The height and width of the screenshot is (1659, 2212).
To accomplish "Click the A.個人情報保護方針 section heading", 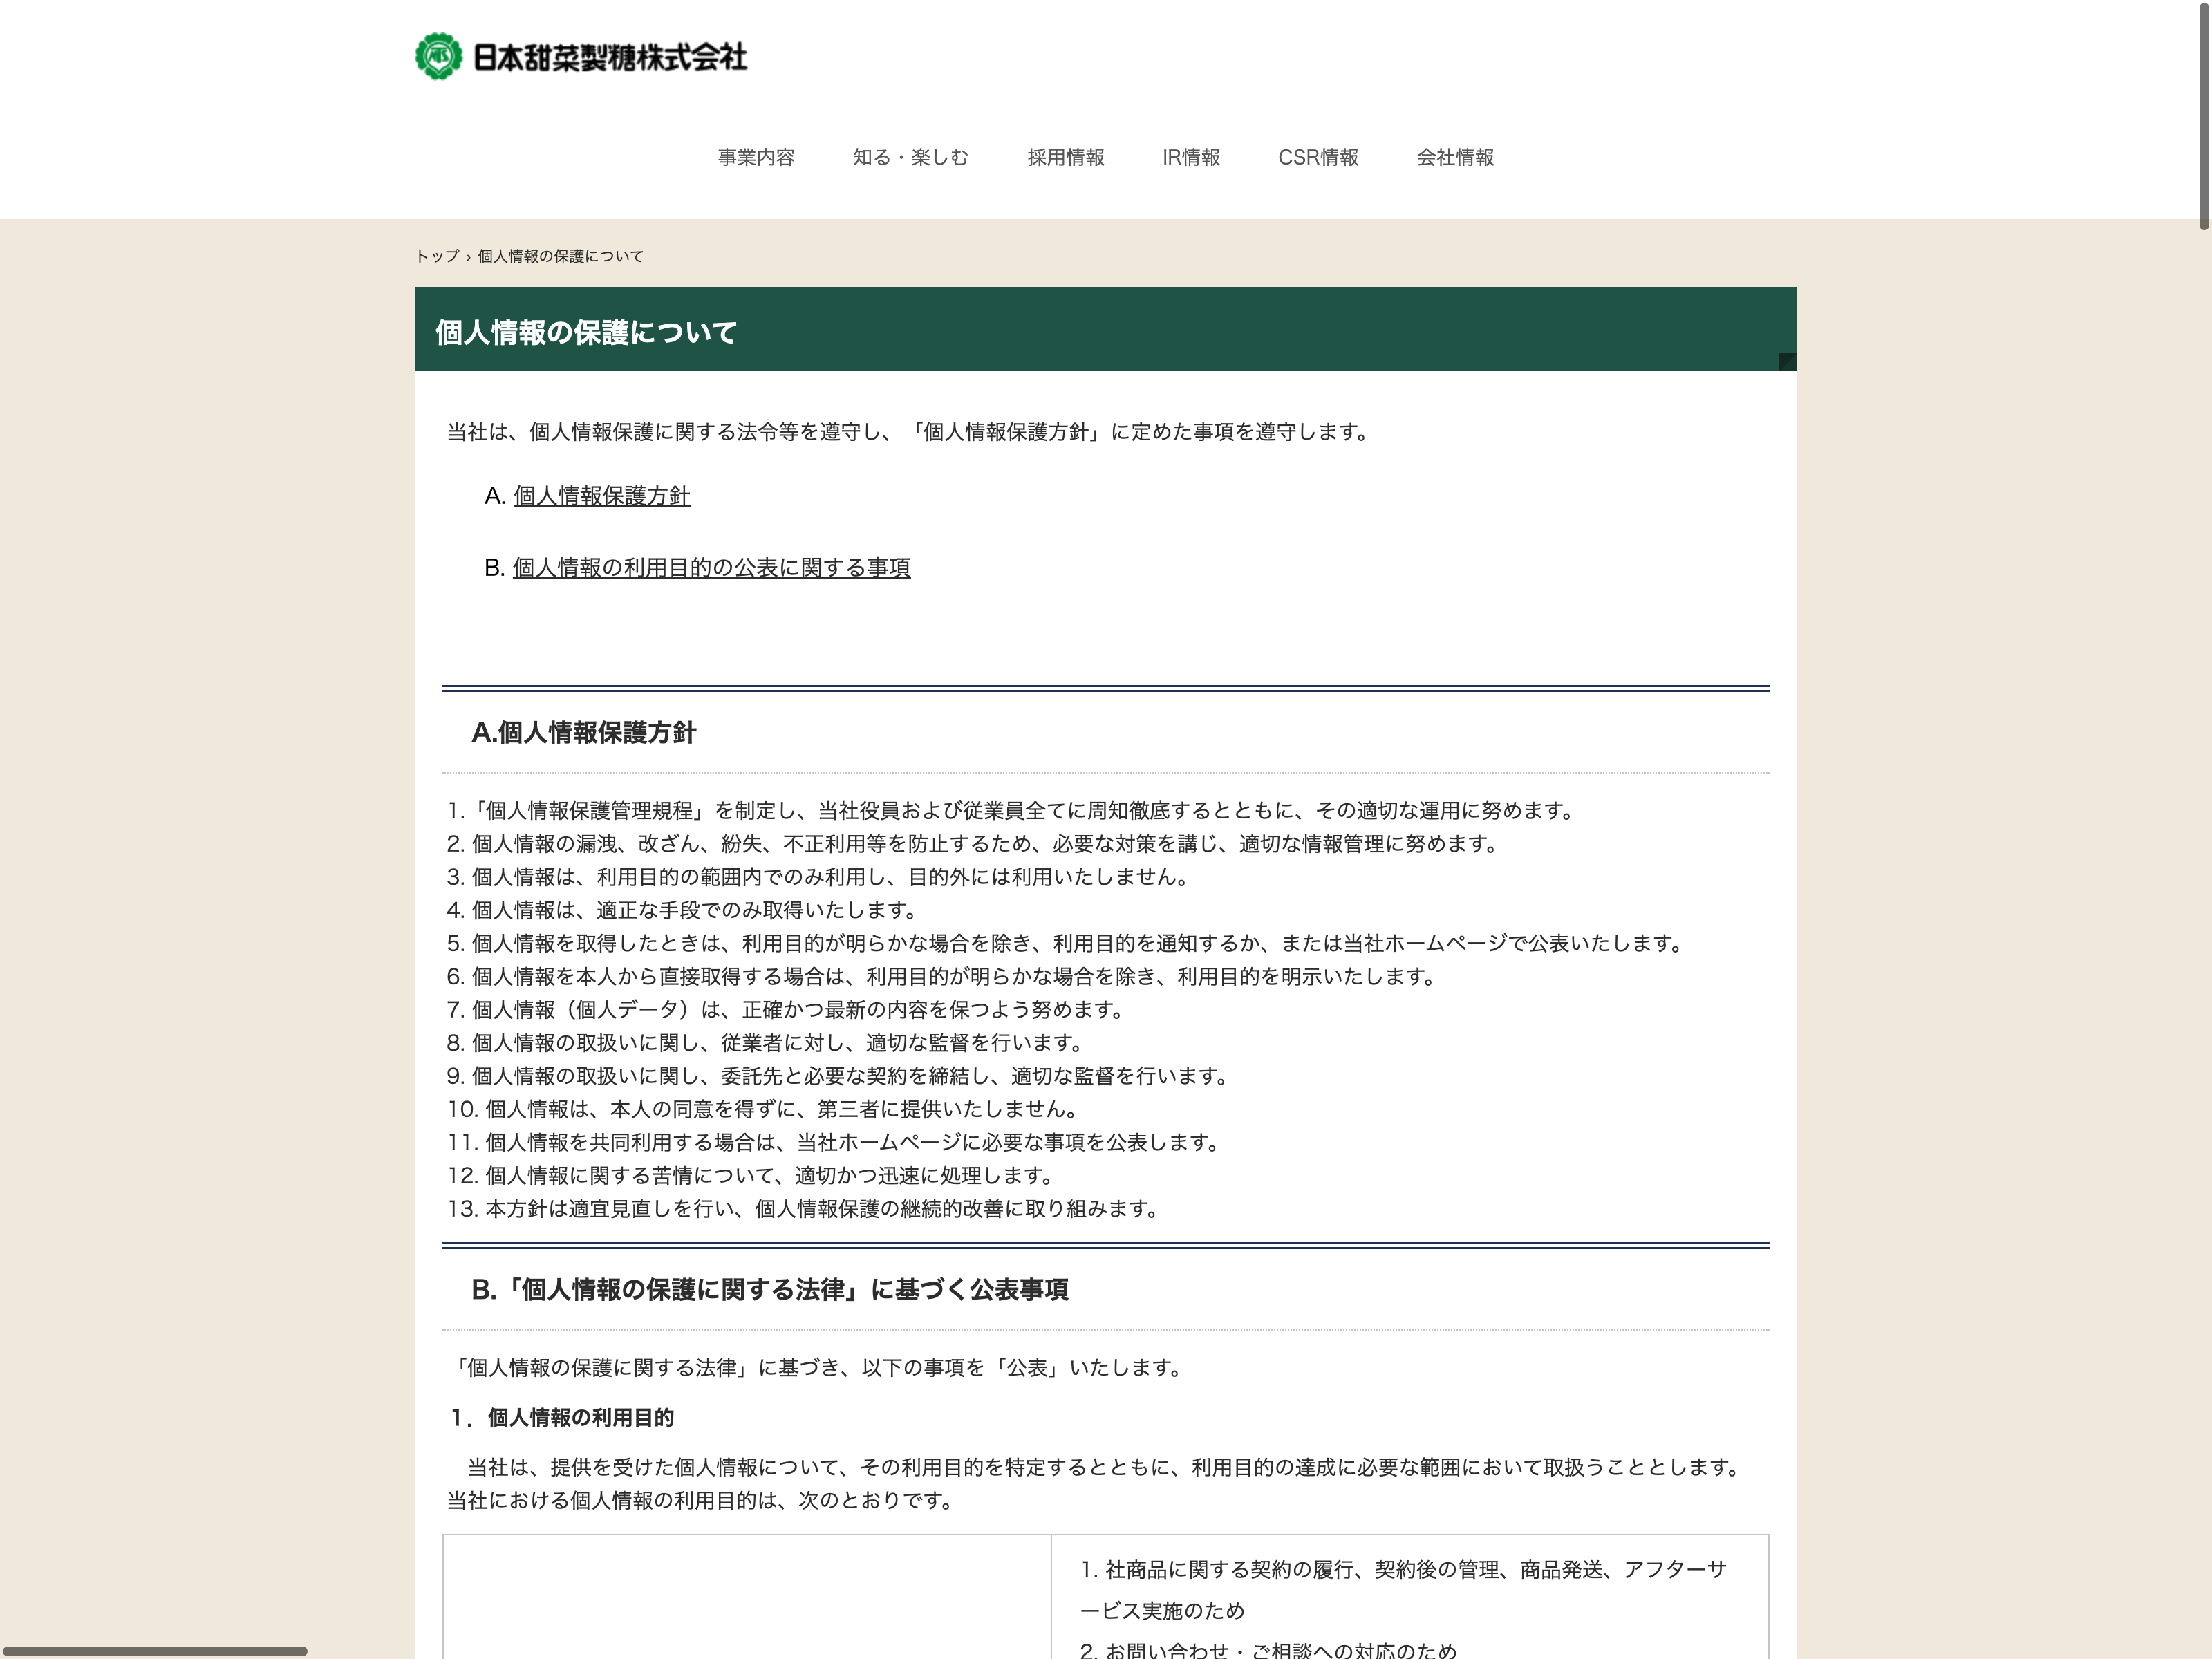I will (x=583, y=733).
